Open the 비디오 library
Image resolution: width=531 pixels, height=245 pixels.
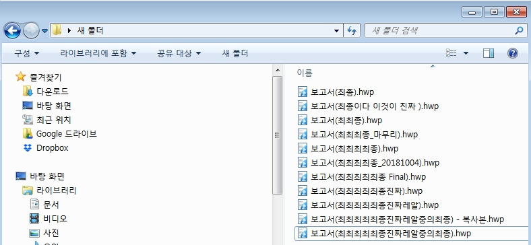pos(55,219)
